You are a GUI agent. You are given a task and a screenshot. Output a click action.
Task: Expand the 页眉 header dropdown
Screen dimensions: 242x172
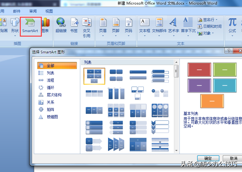[x=103, y=36]
